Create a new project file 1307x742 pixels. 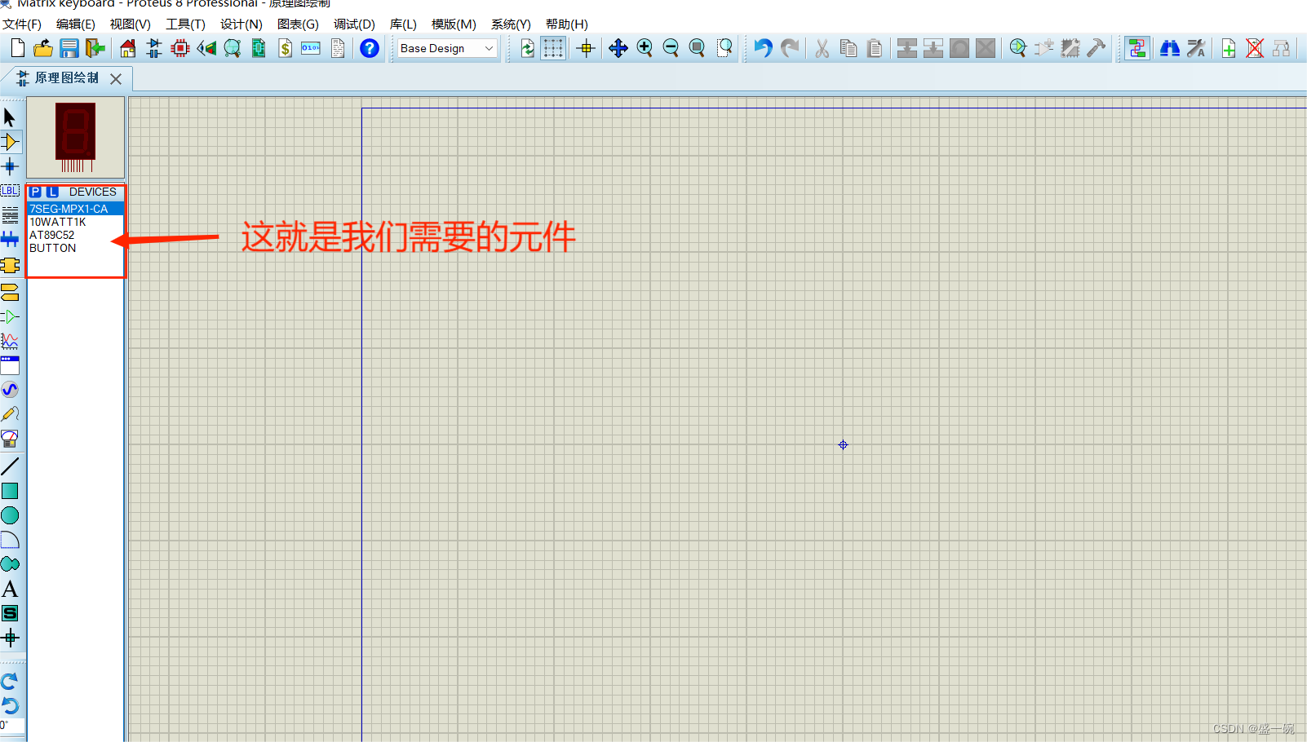18,48
